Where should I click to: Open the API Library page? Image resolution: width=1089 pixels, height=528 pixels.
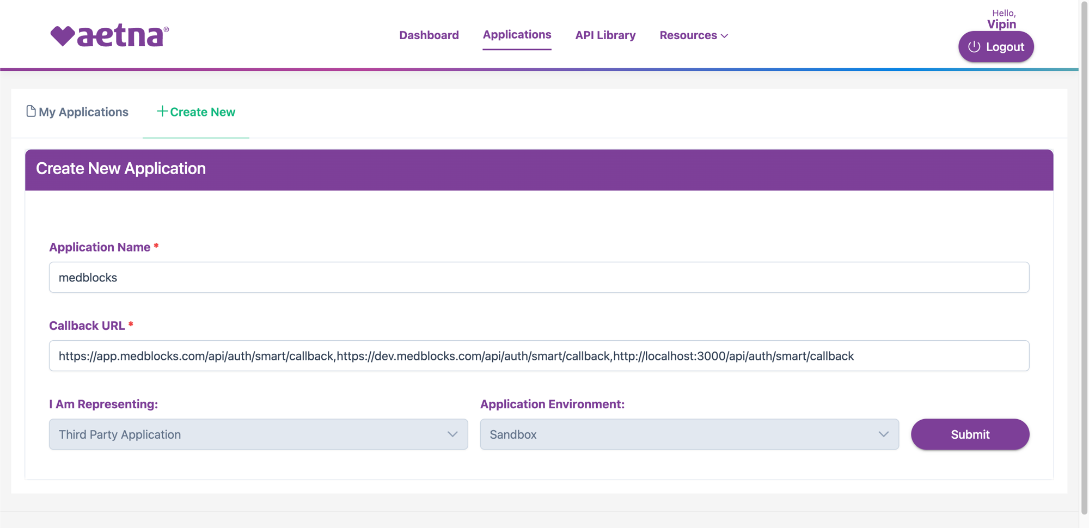pyautogui.click(x=605, y=35)
